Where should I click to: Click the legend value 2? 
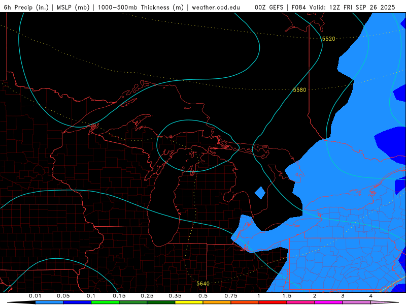(315, 296)
